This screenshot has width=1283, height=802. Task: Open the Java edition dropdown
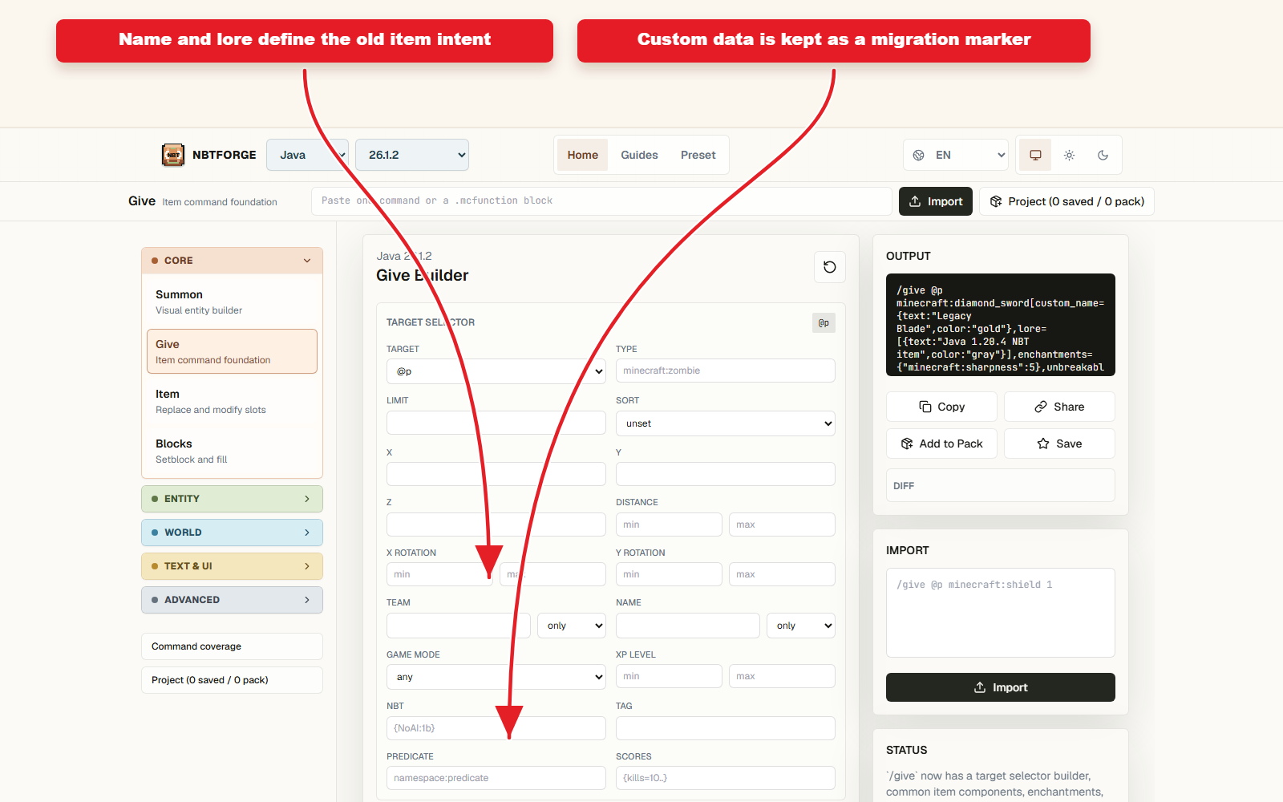307,155
